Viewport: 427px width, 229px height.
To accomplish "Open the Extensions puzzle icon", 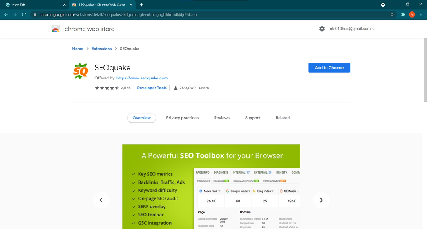I will (403, 15).
